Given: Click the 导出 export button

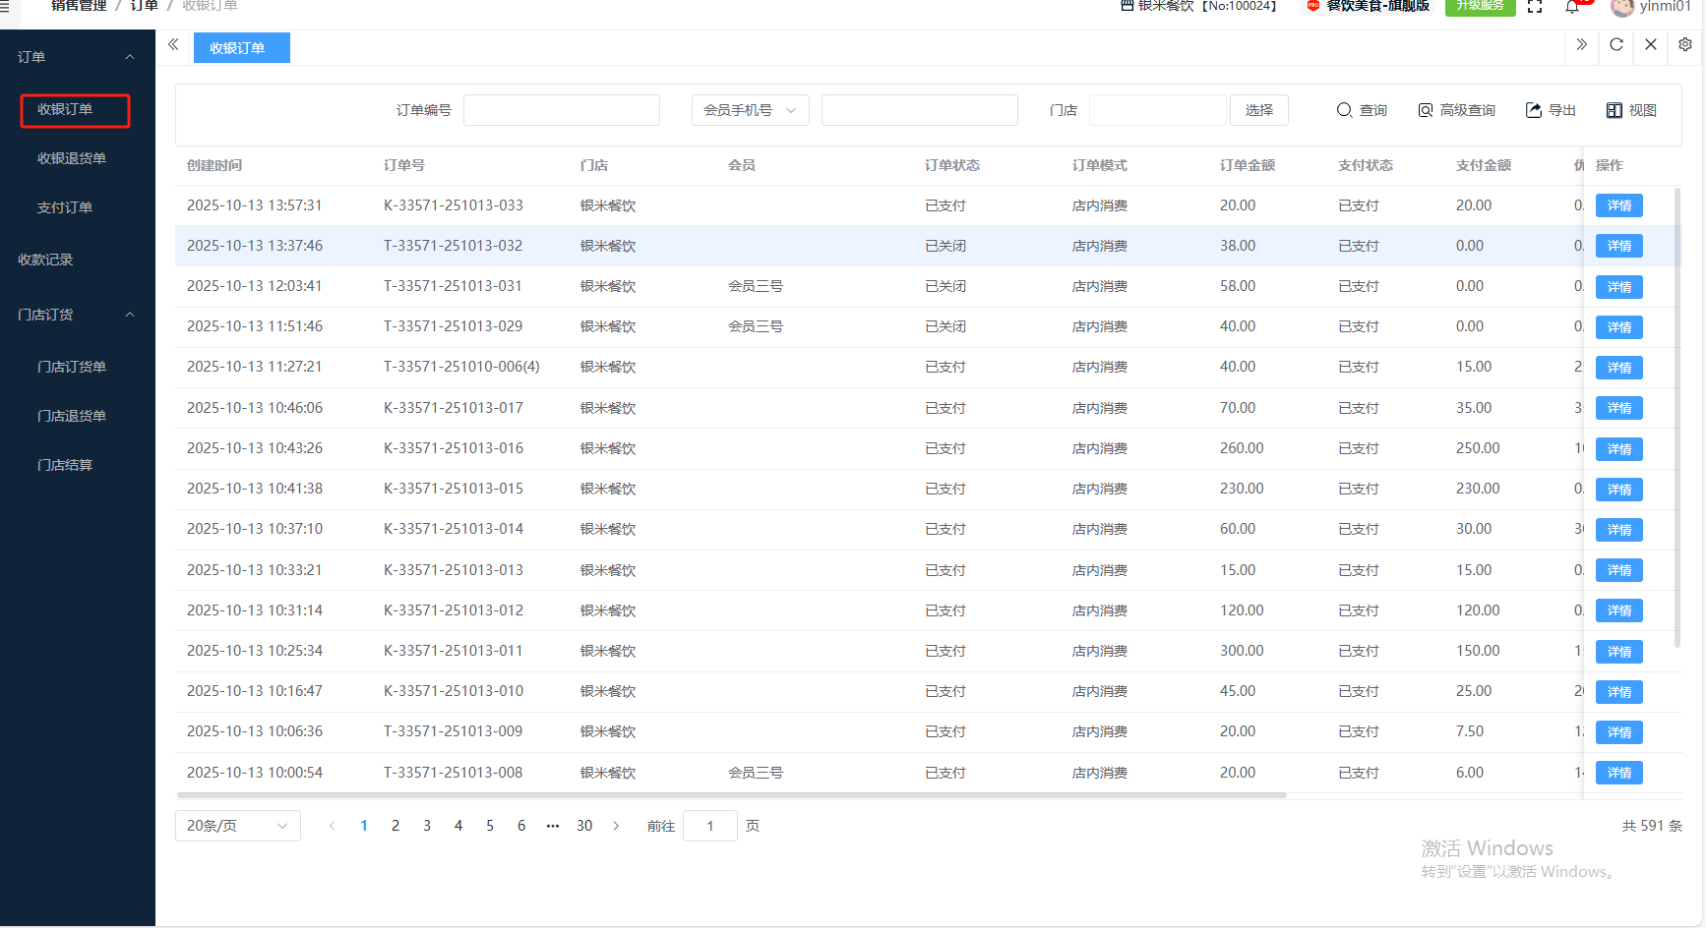Looking at the screenshot, I should (x=1551, y=110).
